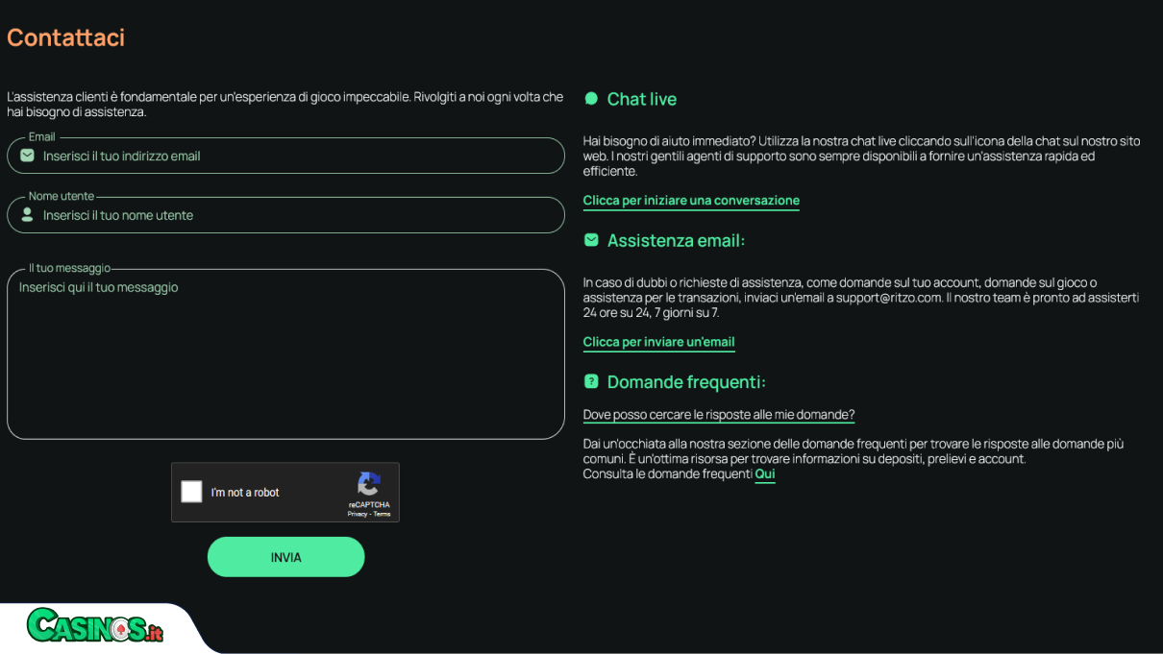
Task: Open Clicca per inviare un'email link
Action: 659,342
